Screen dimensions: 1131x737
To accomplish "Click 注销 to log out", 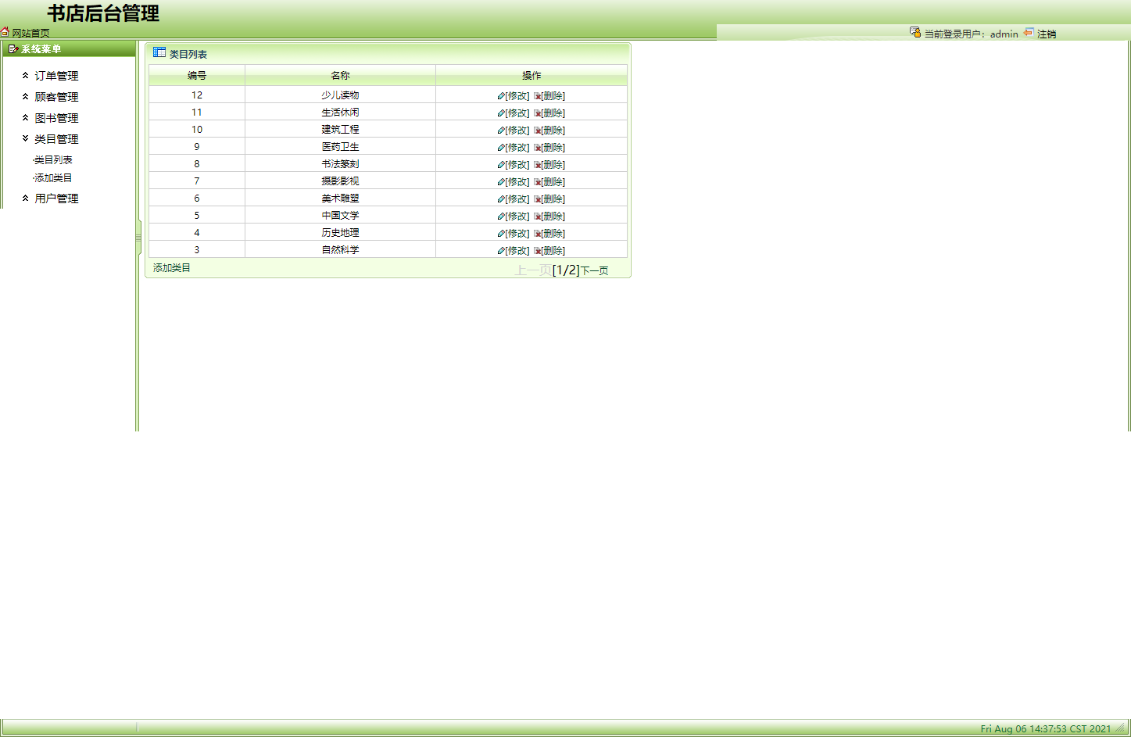I will [x=1047, y=34].
